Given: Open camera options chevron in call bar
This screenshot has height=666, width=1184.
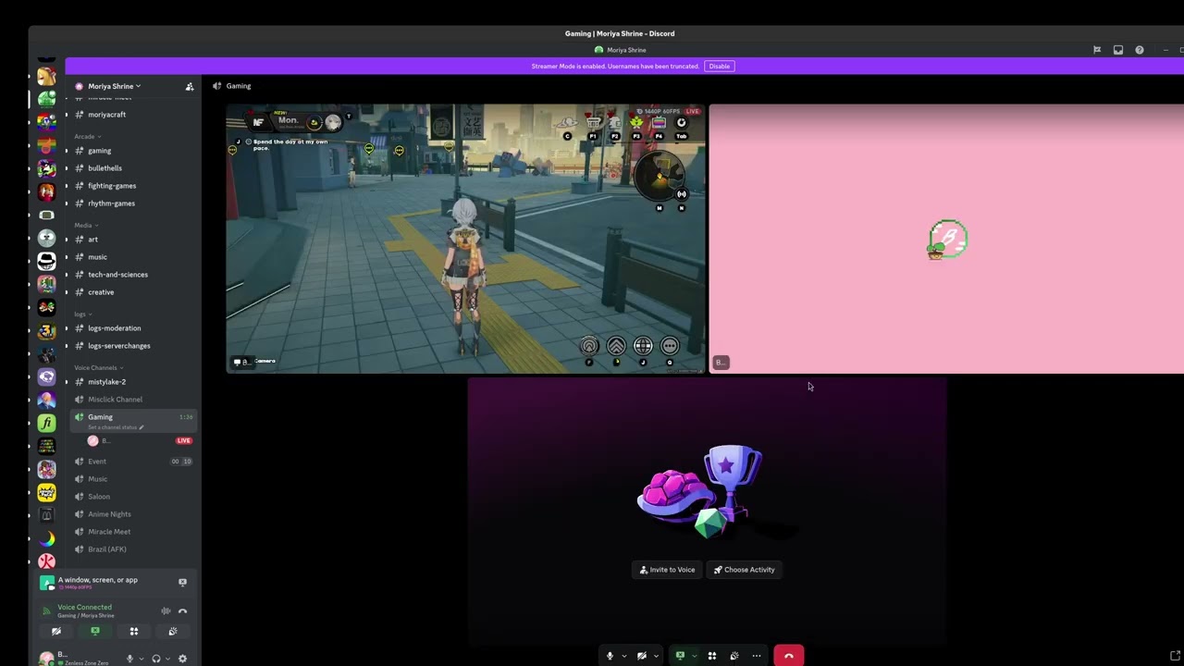Looking at the screenshot, I should pyautogui.click(x=656, y=656).
